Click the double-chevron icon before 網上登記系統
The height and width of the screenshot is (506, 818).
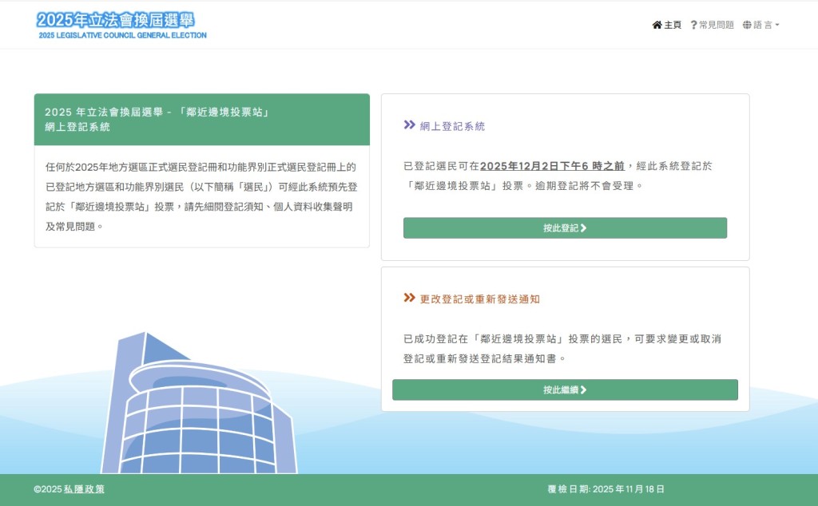point(409,126)
